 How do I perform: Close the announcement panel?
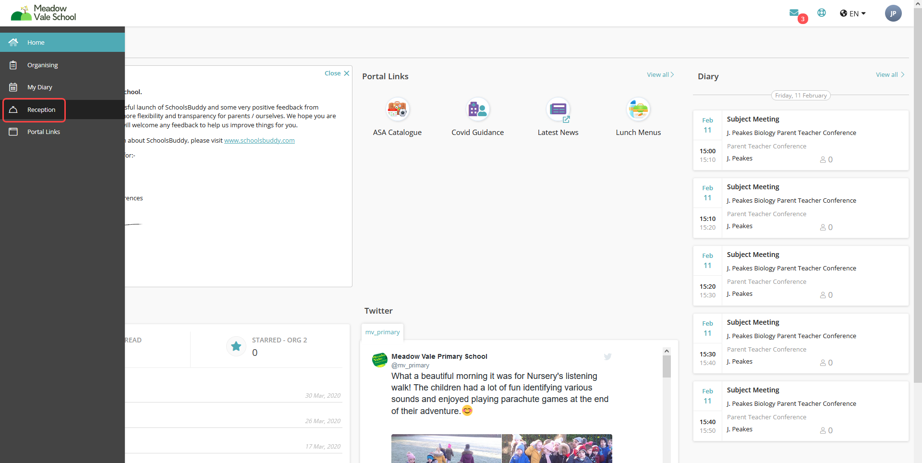click(x=337, y=73)
